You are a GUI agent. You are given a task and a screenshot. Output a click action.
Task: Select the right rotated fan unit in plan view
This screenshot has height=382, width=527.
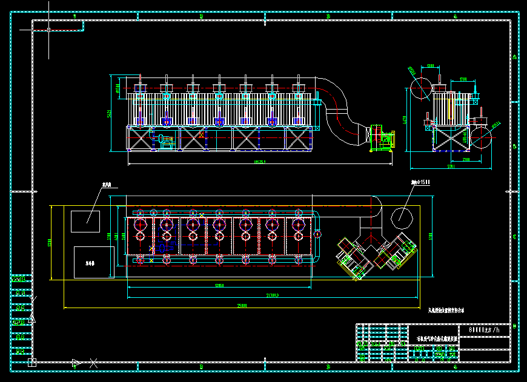coord(397,251)
